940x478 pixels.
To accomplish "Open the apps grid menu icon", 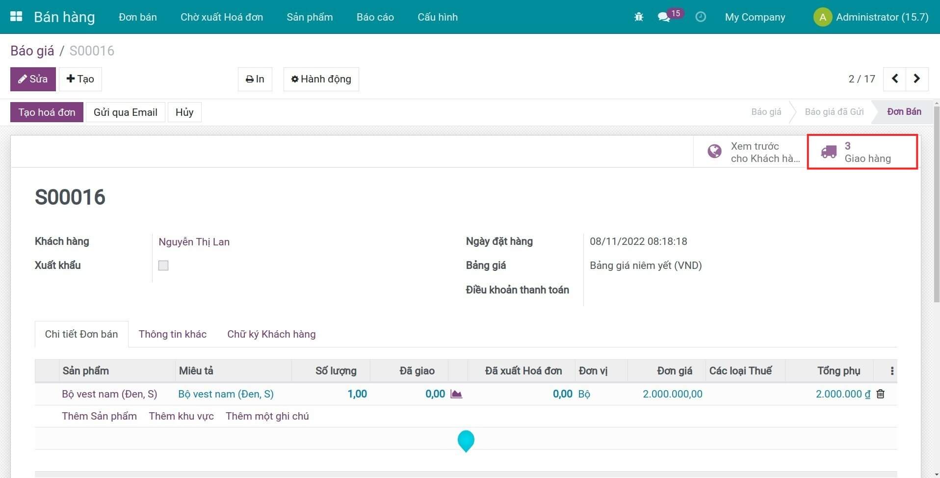I will (x=16, y=17).
